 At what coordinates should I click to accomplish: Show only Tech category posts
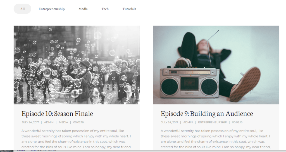click(105, 9)
